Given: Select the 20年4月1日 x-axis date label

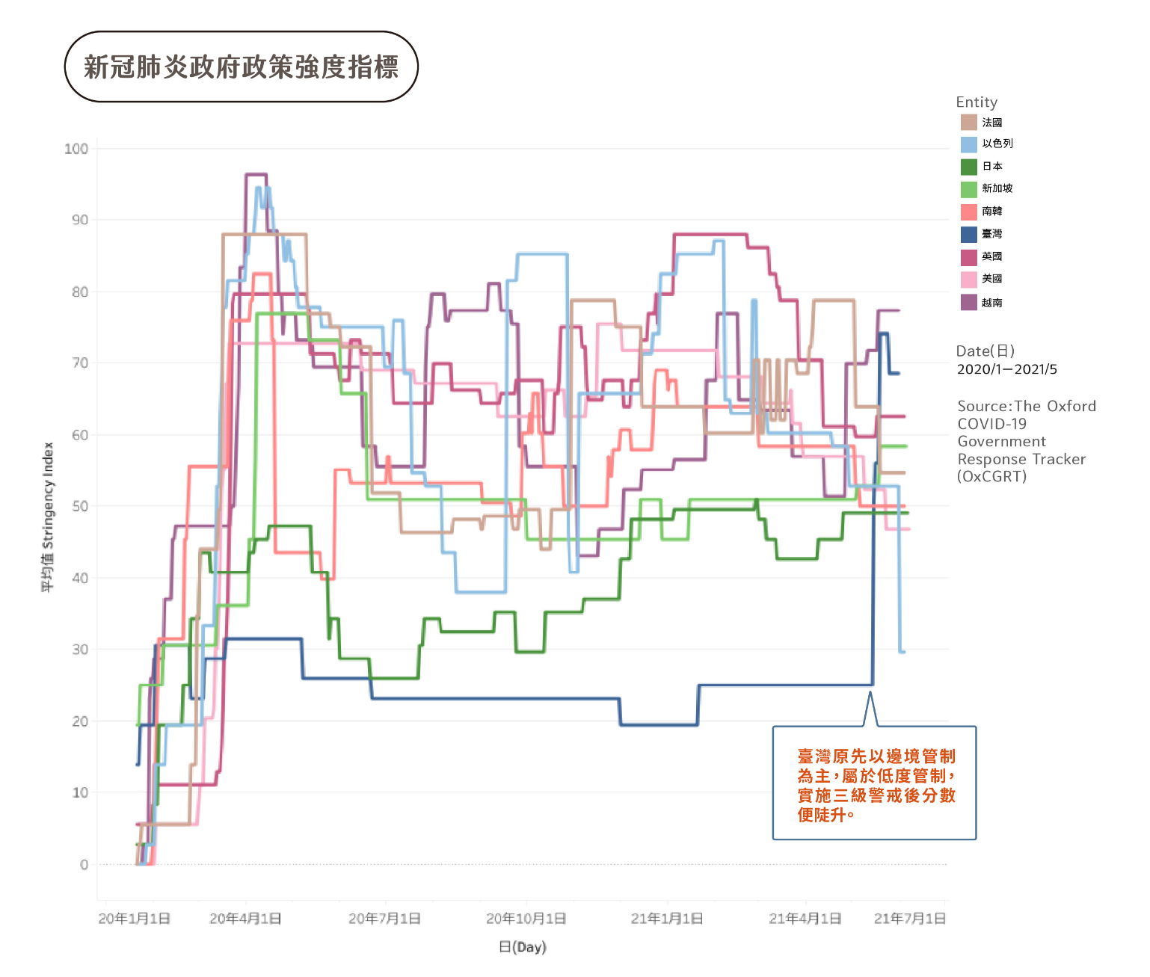Looking at the screenshot, I should 245,919.
